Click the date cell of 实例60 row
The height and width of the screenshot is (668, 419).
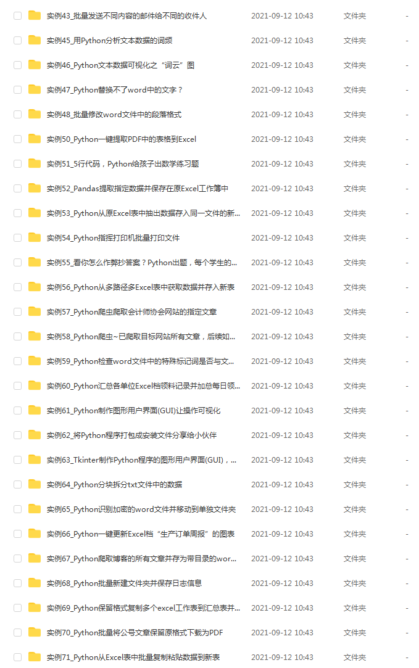282,386
